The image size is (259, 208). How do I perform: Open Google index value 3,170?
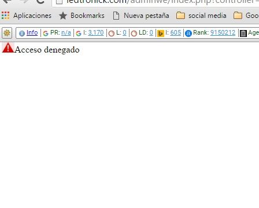click(96, 33)
